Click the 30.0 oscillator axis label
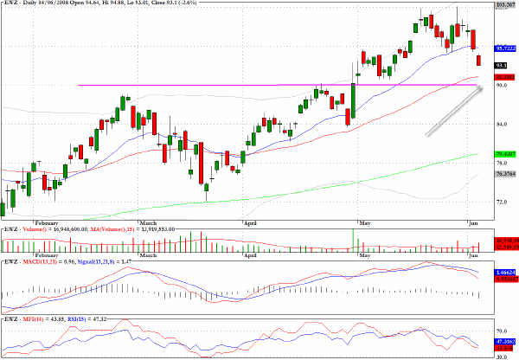The width and height of the screenshot is (519, 360). point(501,357)
